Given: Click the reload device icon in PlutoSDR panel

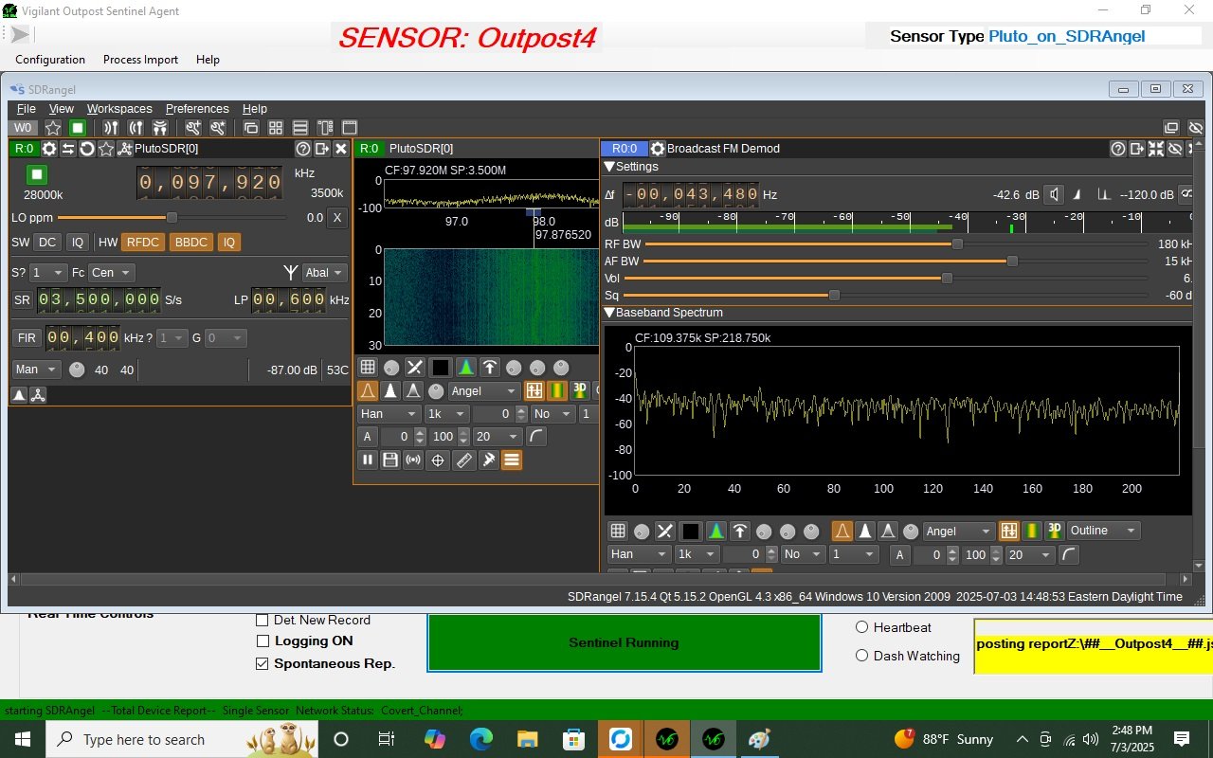Looking at the screenshot, I should point(86,149).
